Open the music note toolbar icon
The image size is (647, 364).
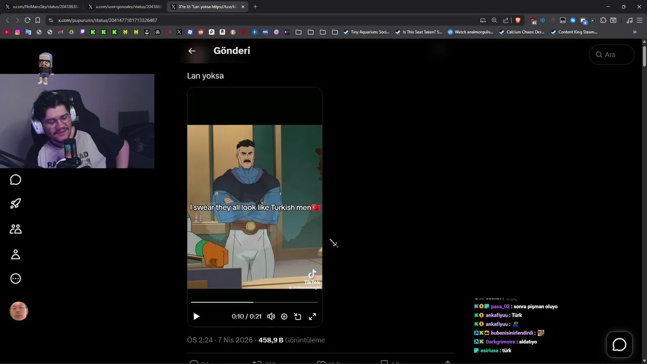tap(629, 20)
